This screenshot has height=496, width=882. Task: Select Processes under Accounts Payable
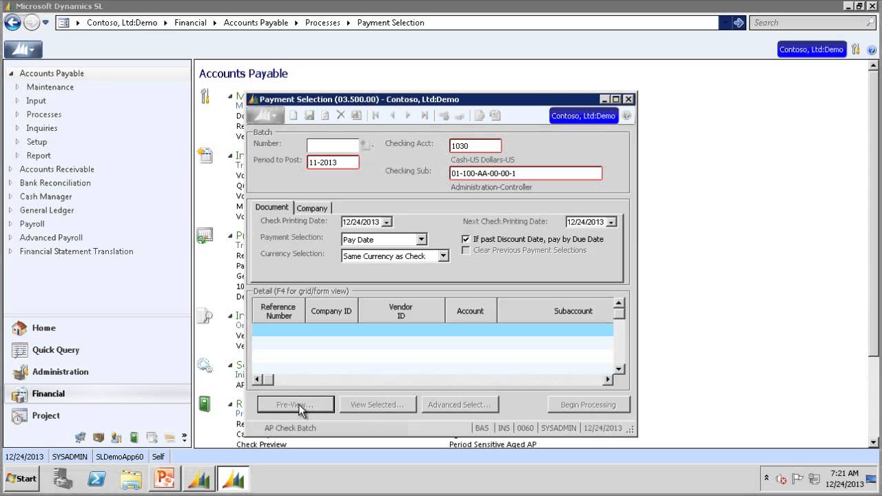(44, 114)
